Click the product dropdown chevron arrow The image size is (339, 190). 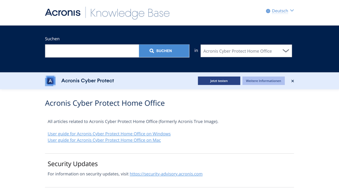(286, 51)
